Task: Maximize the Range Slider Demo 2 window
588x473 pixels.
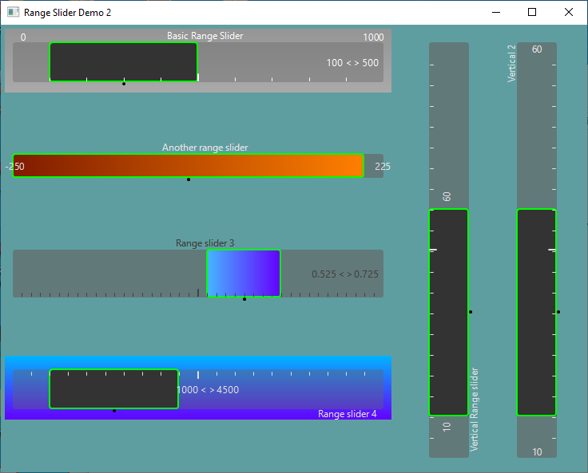Action: pyautogui.click(x=532, y=13)
